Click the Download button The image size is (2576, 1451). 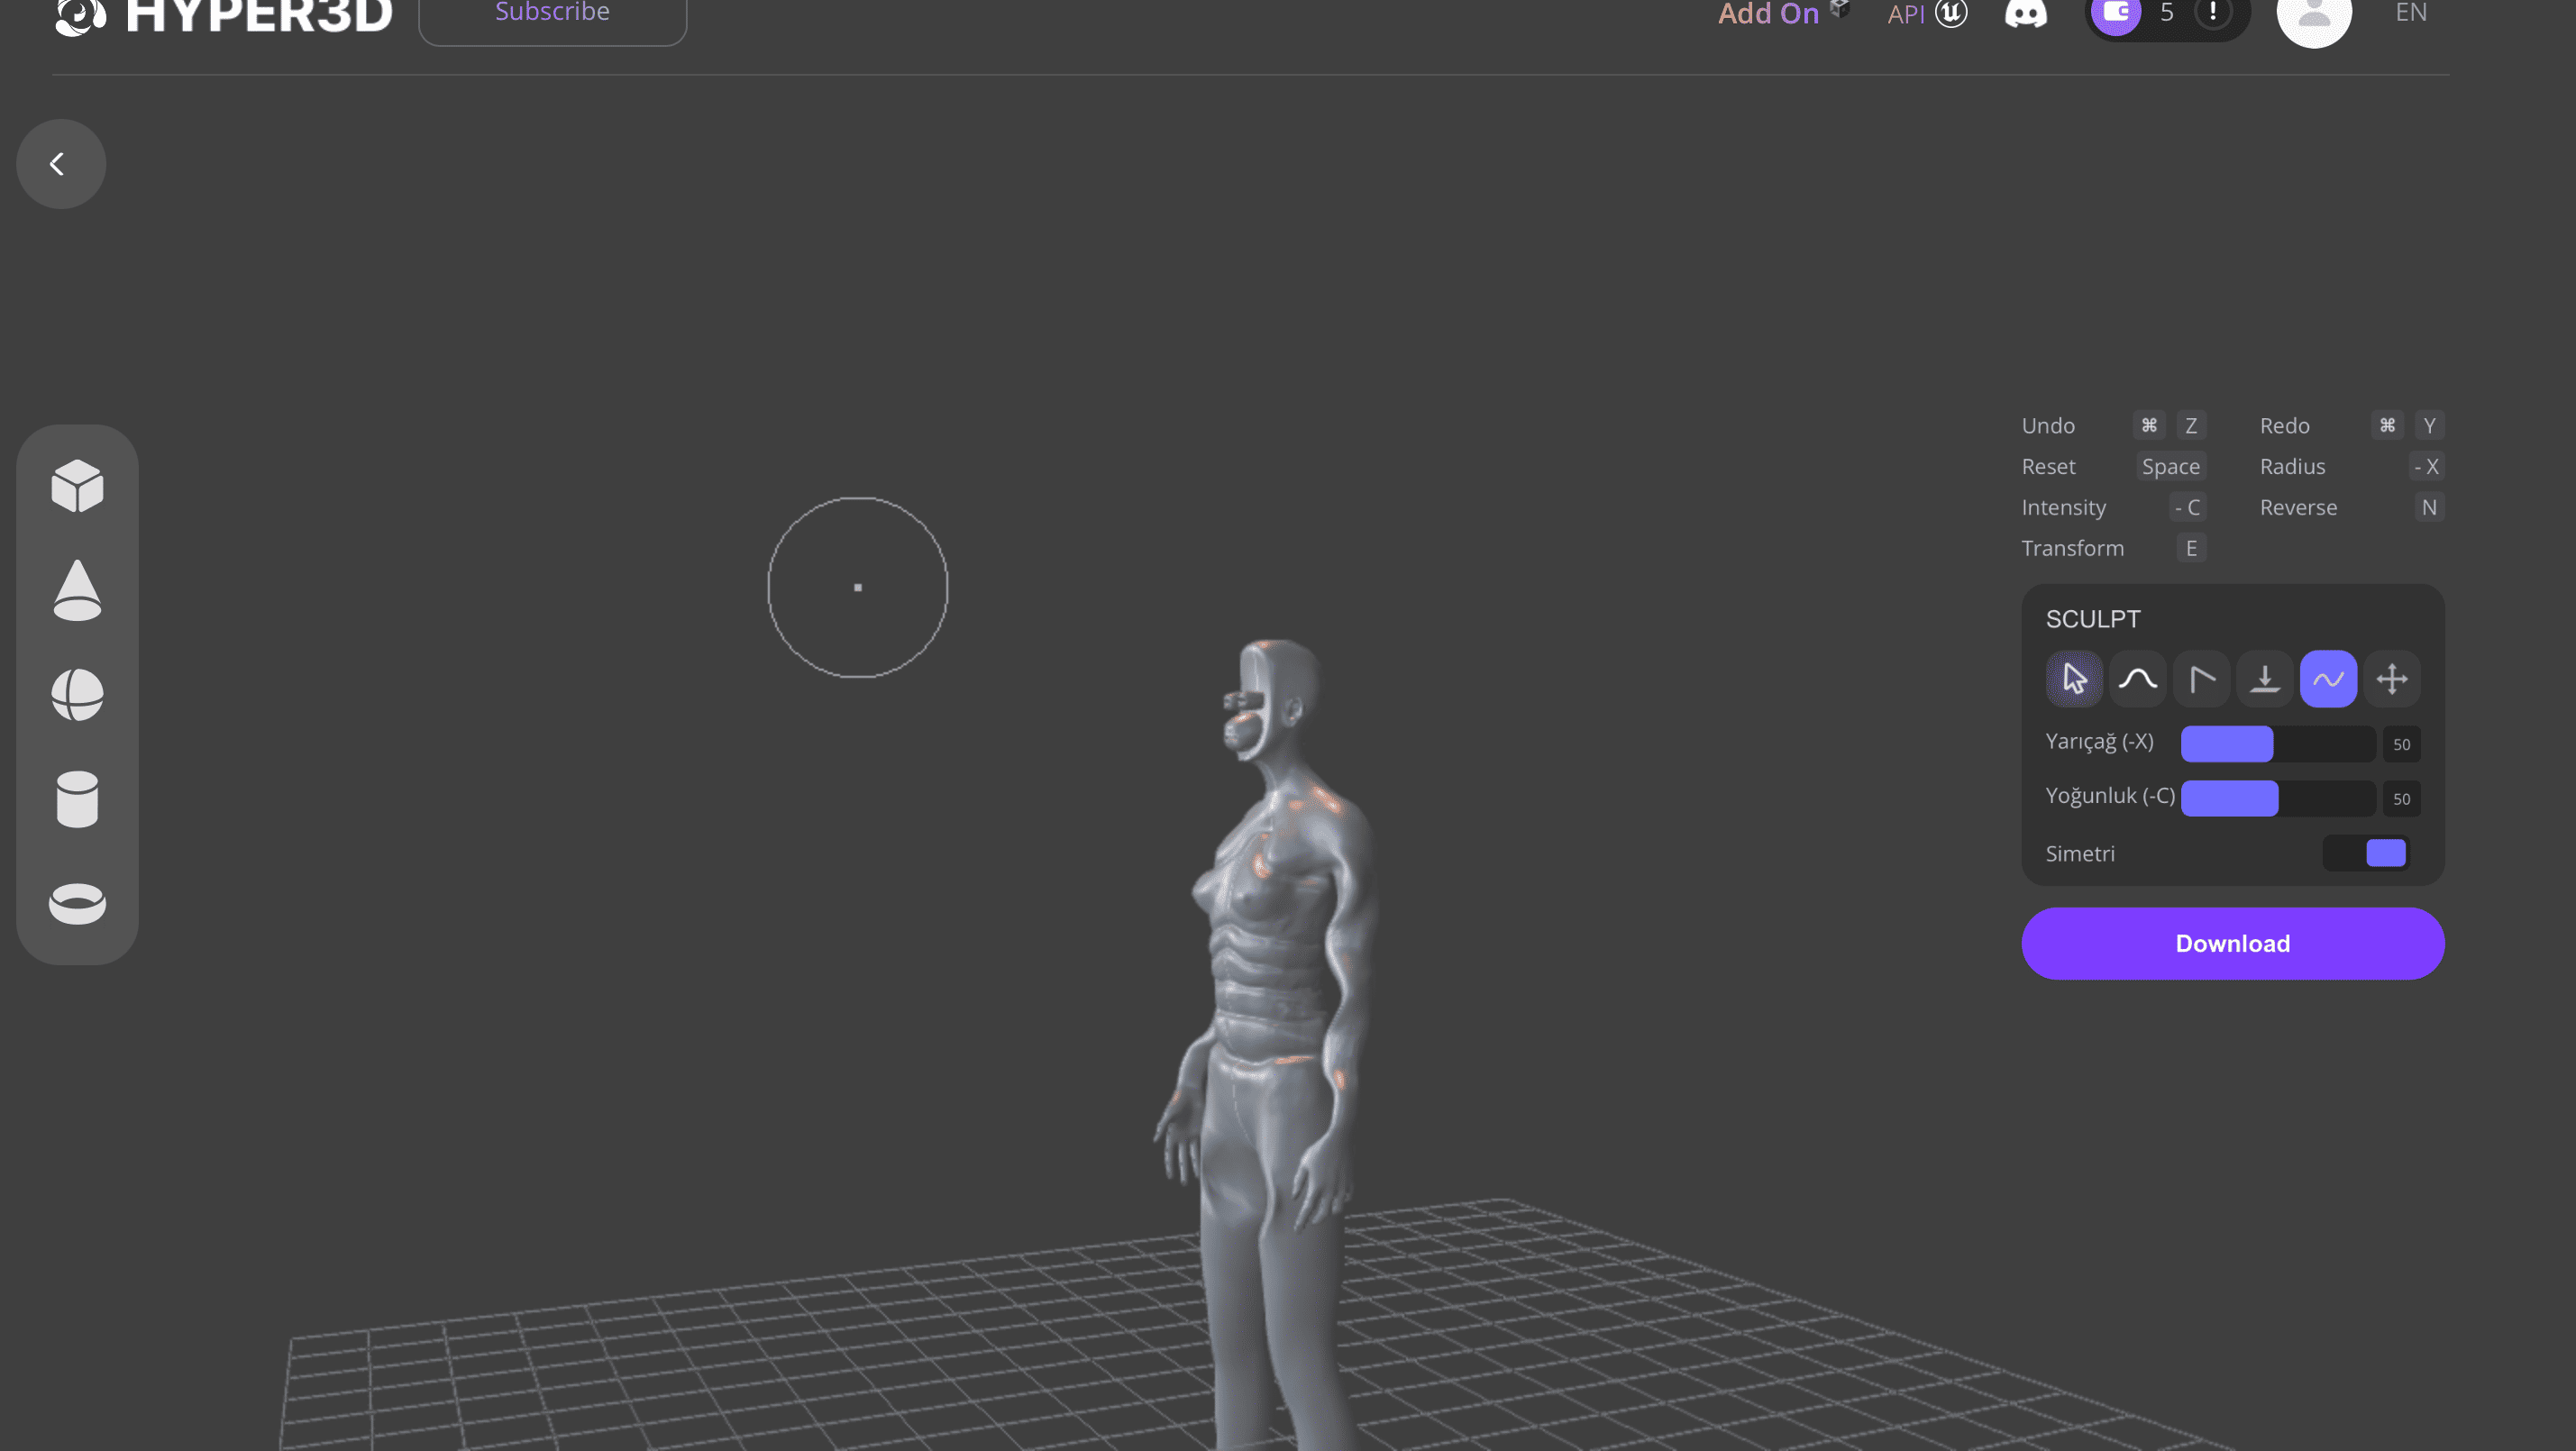click(2232, 943)
